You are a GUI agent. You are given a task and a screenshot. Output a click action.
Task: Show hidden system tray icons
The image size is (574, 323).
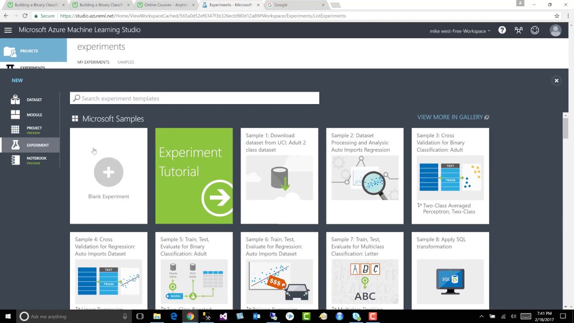coord(482,316)
